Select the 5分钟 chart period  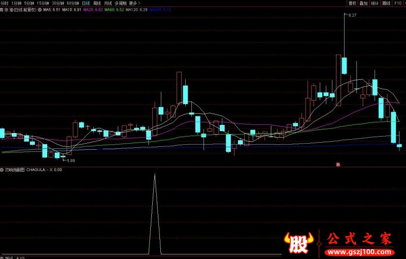tap(29, 3)
